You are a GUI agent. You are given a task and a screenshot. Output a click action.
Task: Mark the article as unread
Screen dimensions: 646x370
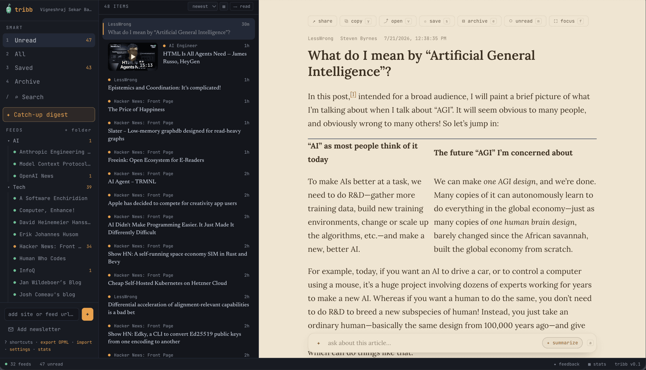click(x=525, y=21)
